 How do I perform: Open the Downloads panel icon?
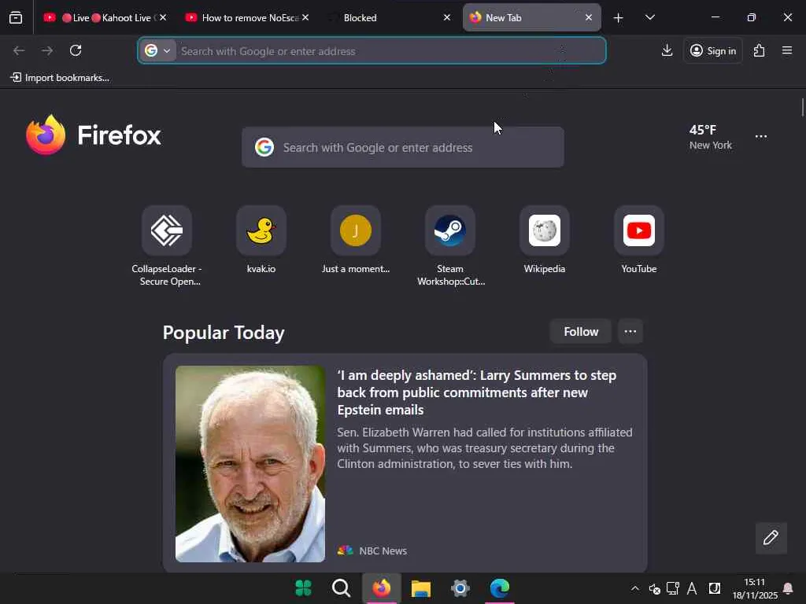tap(667, 50)
